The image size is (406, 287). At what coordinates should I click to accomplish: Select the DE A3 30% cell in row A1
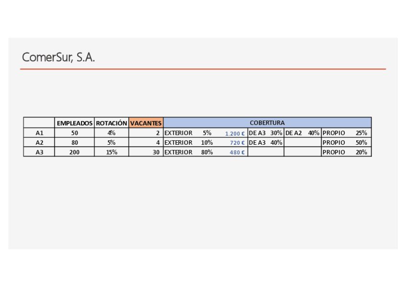pyautogui.click(x=266, y=133)
